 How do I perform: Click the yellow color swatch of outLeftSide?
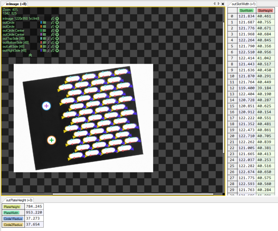pos(41,47)
